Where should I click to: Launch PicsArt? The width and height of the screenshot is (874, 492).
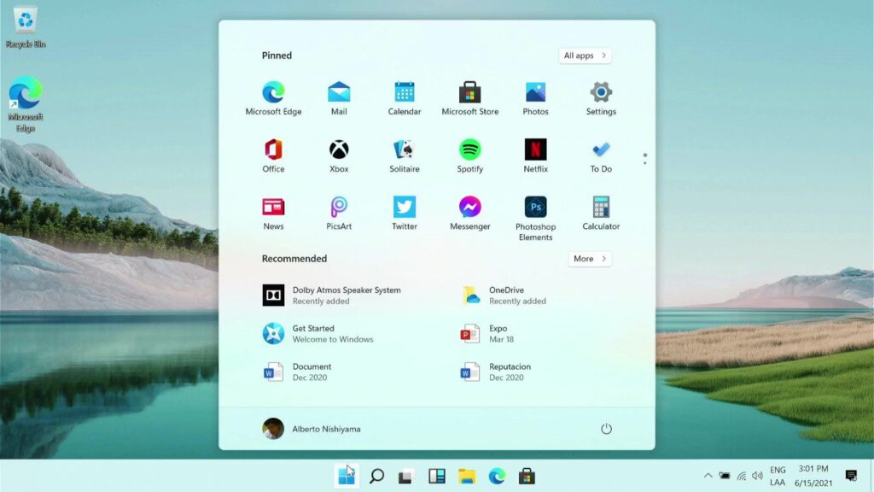(x=339, y=214)
